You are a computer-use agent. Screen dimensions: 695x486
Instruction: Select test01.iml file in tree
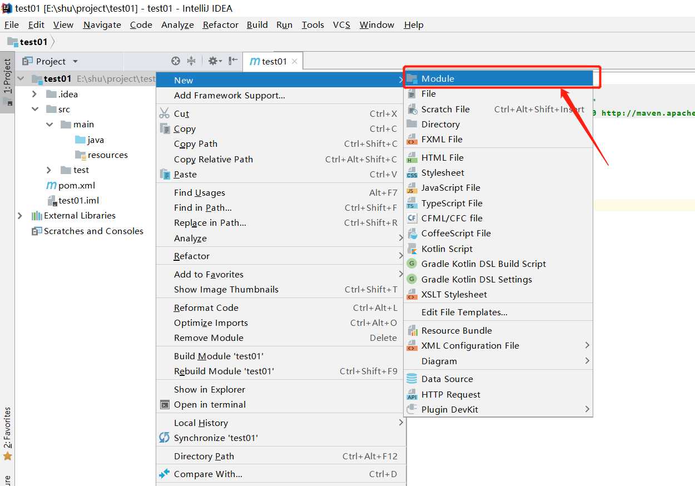(x=73, y=201)
